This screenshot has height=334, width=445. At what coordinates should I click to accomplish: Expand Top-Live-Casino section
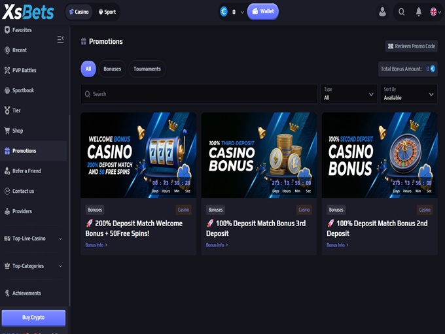33,239
